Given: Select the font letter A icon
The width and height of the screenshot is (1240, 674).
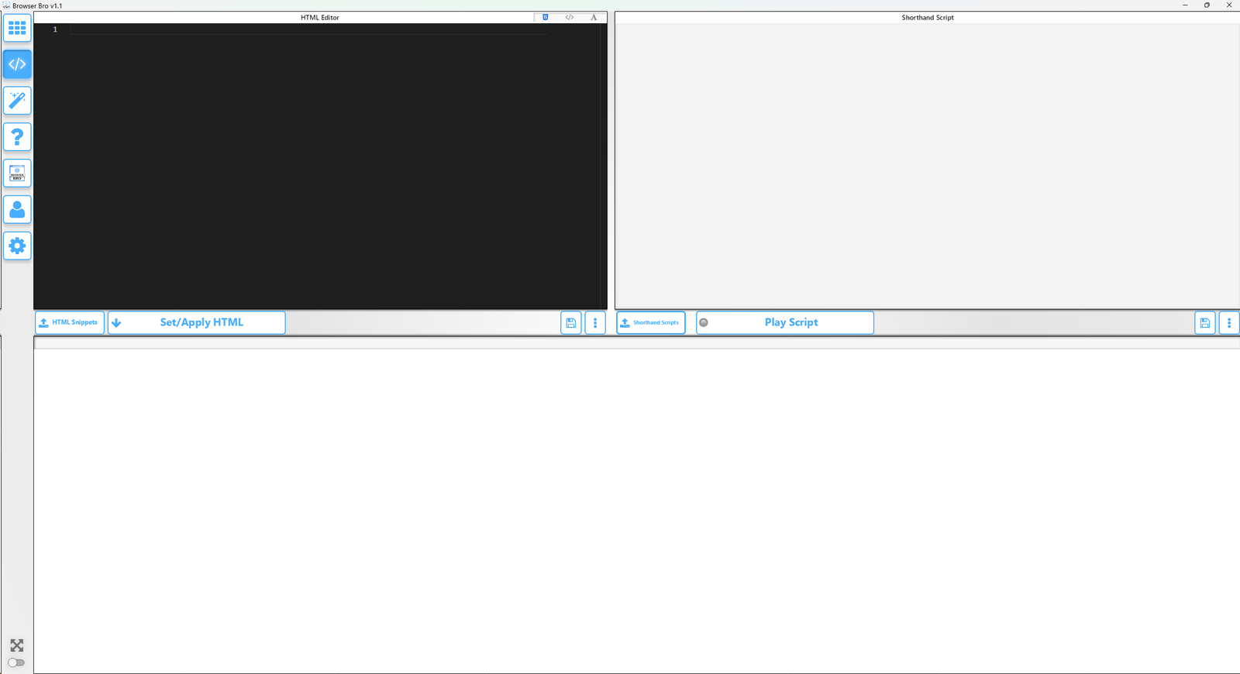Looking at the screenshot, I should (x=594, y=17).
